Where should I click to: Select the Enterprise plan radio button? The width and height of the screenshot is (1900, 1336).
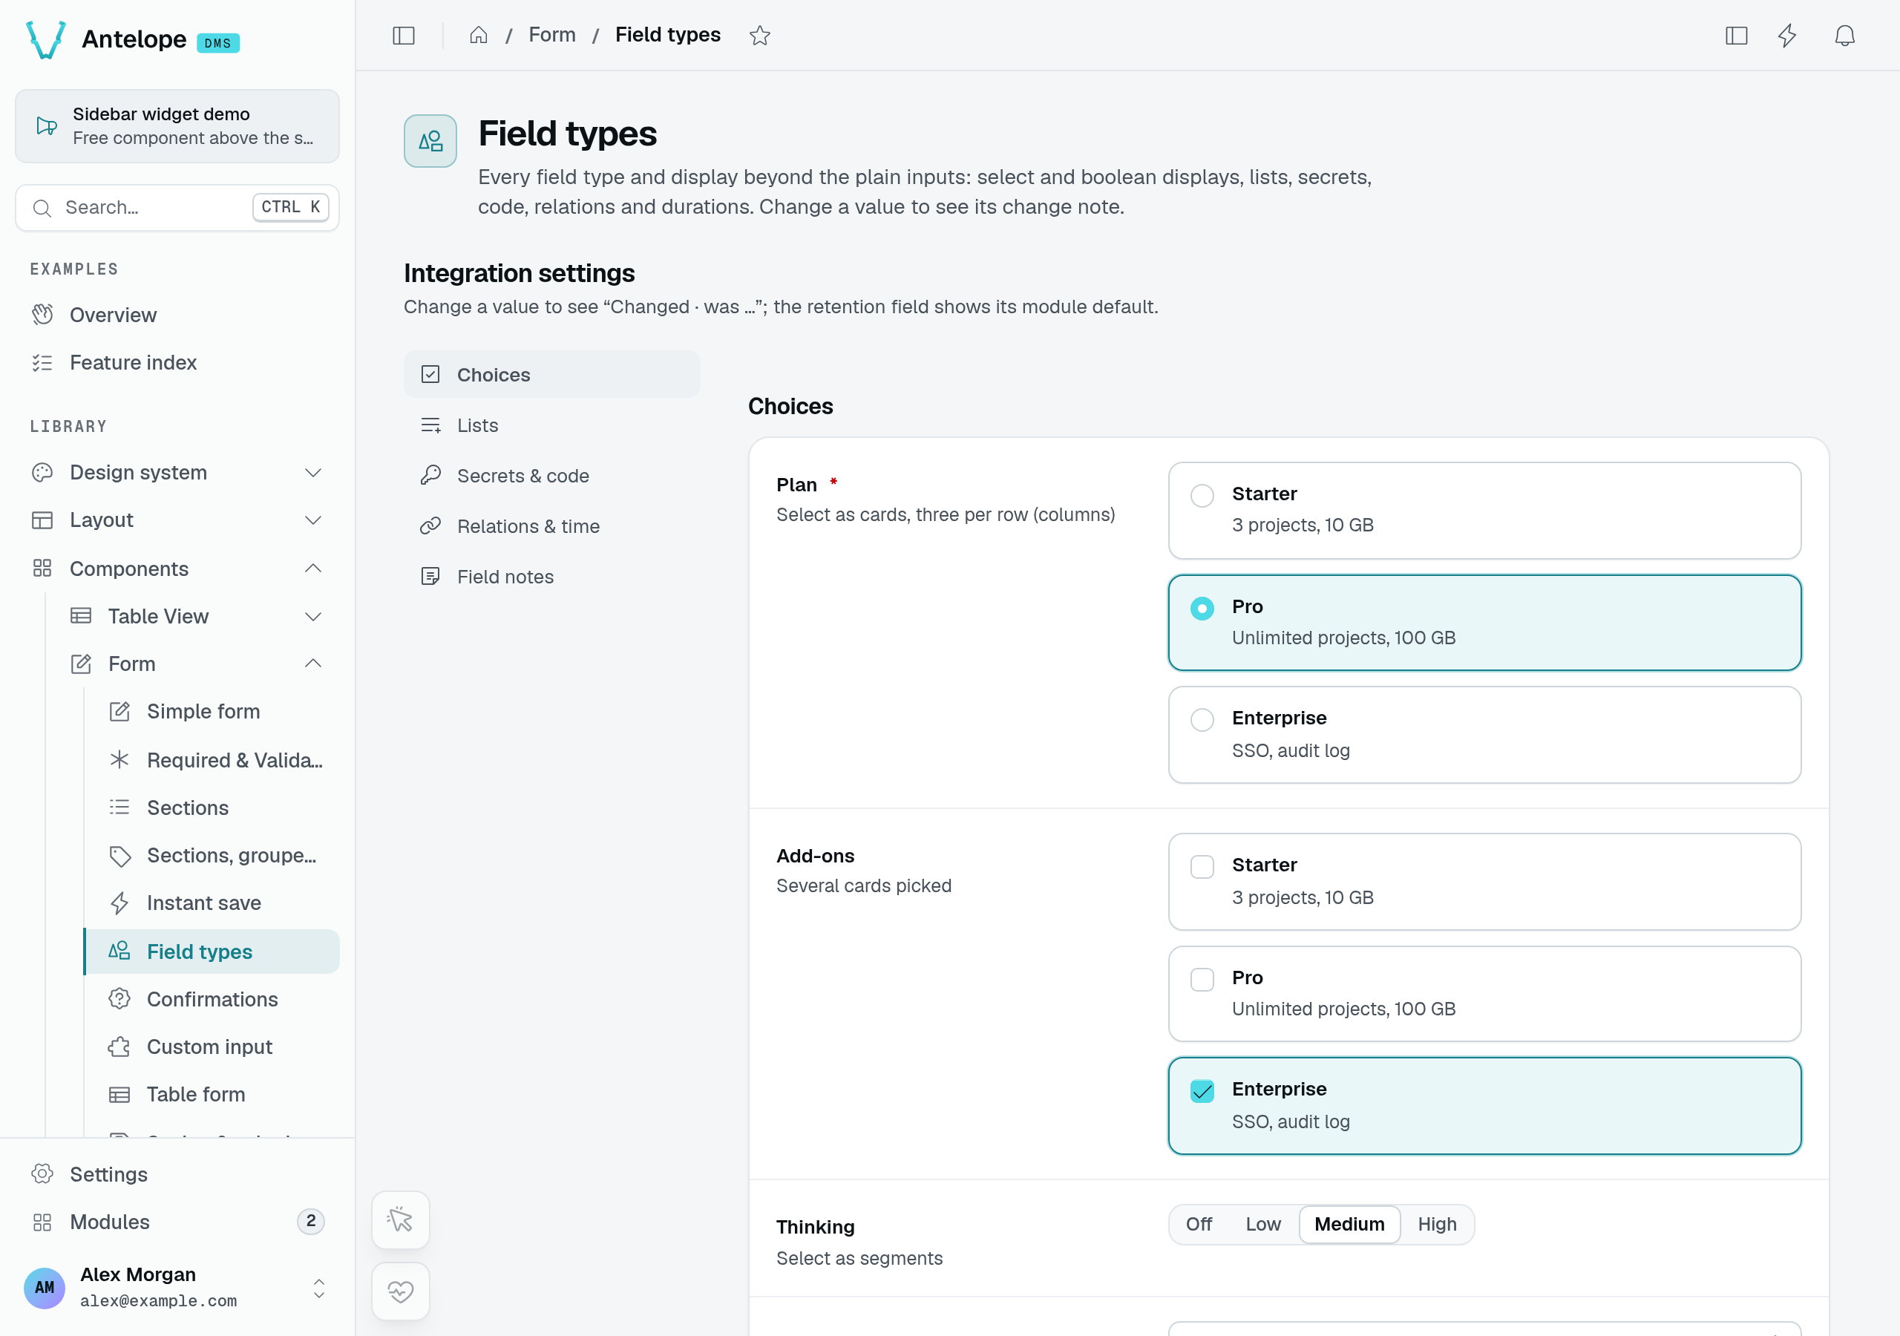[x=1202, y=719]
